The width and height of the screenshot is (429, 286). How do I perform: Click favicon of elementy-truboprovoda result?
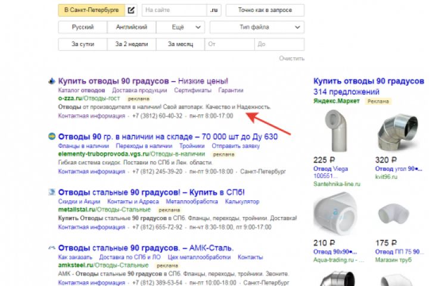(52, 136)
